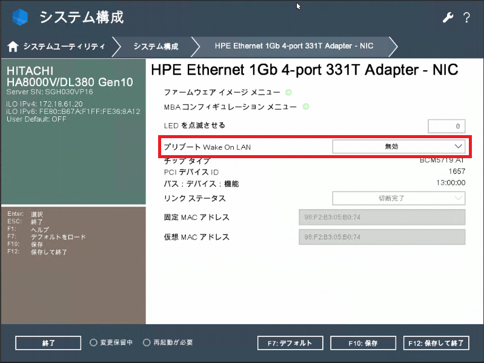484x363 pixels.
Task: Click the 終了 button
Action: point(48,343)
